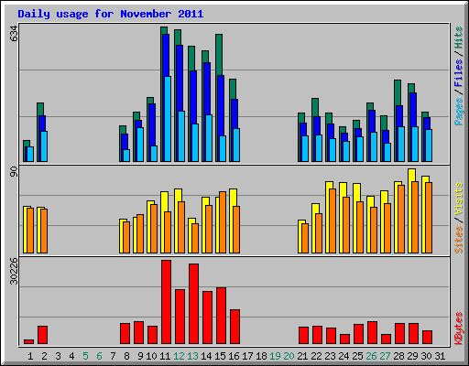Select day "21" on the bottom axis
This screenshot has height=366, width=469.
coord(302,356)
